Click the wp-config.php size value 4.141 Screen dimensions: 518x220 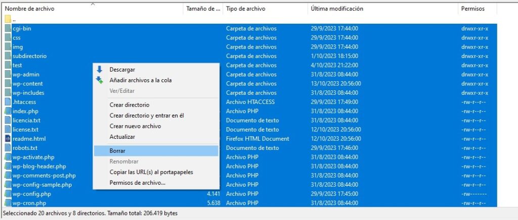tap(214, 194)
